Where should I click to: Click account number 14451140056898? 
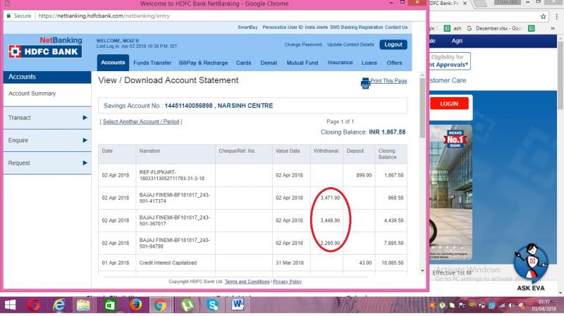coord(188,106)
